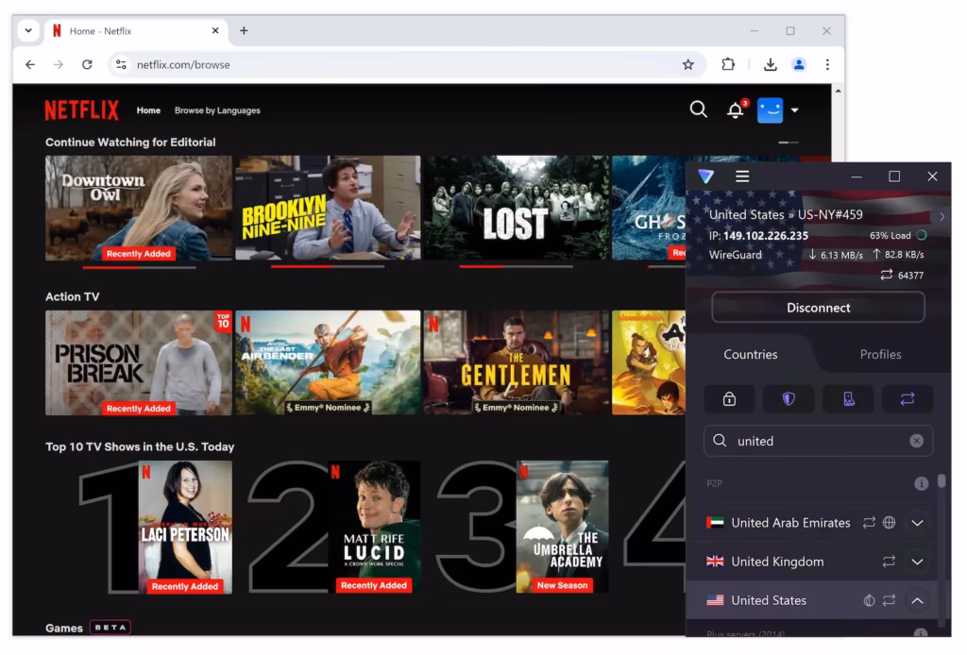Screen dimensions: 967x655
Task: Toggle the Secure Core lock button
Action: click(729, 398)
